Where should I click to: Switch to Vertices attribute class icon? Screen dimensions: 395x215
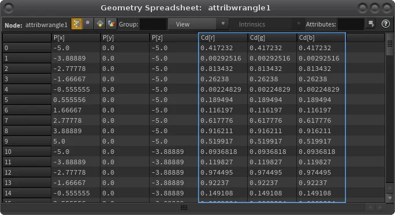[88, 24]
